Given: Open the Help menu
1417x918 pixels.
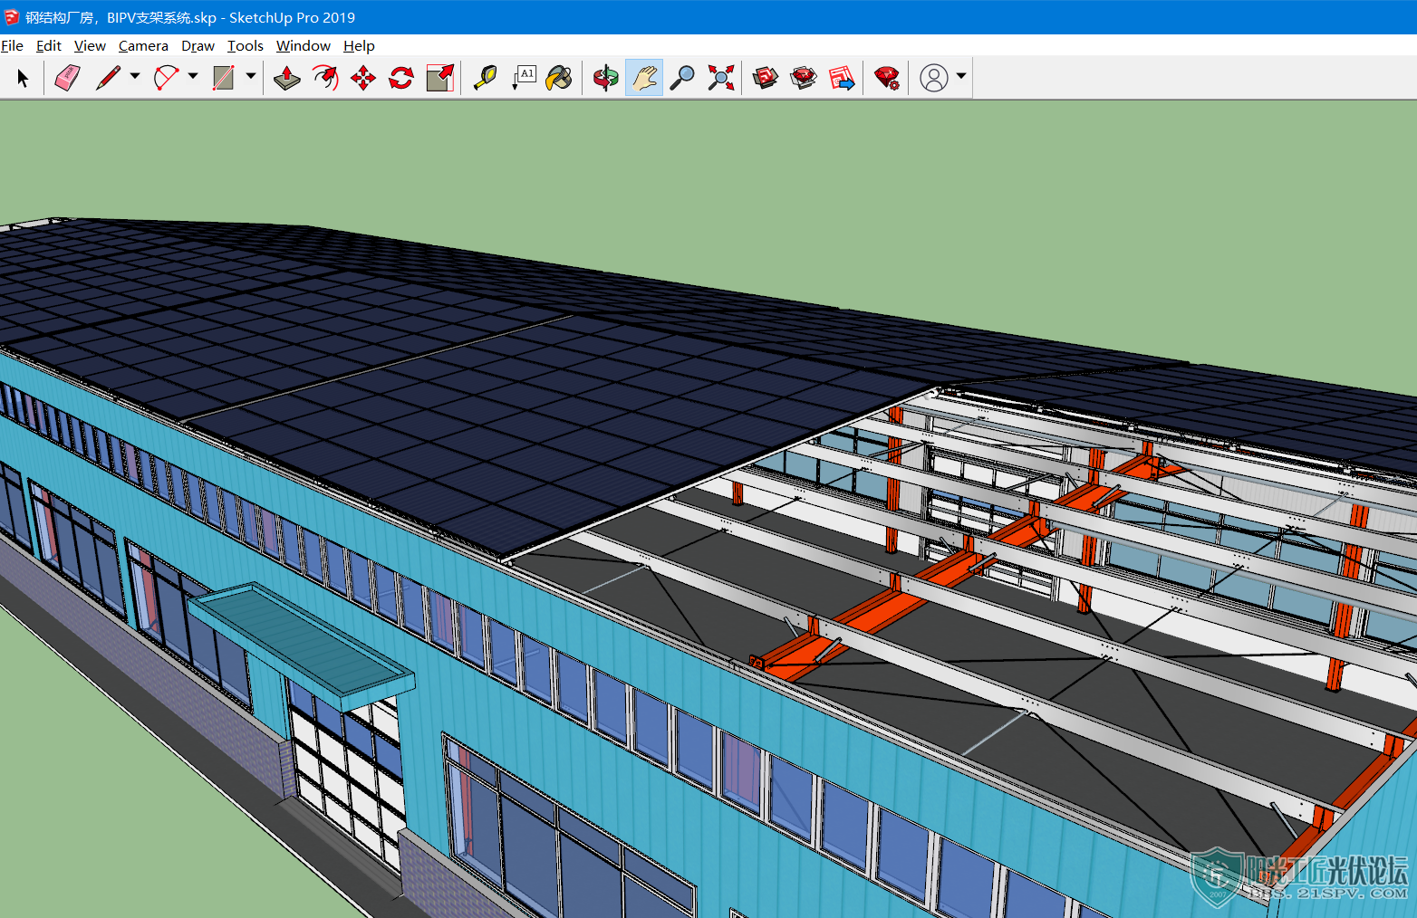Looking at the screenshot, I should click(359, 45).
